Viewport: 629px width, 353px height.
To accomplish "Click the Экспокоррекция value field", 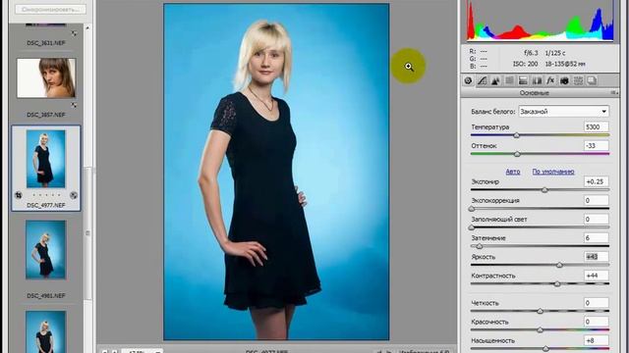I will click(x=597, y=200).
